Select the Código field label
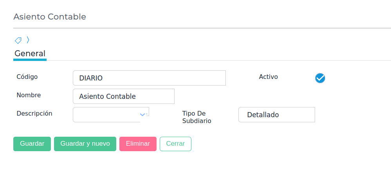Screen dimensions: 391x175 pos(27,77)
